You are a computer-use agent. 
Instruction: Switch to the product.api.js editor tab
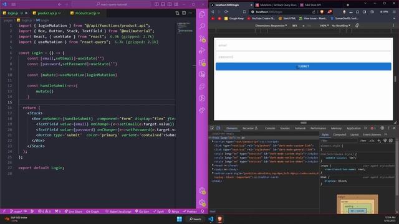[47, 13]
